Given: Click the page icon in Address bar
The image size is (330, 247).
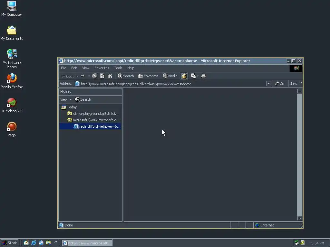Looking at the screenshot, I should 77,84.
